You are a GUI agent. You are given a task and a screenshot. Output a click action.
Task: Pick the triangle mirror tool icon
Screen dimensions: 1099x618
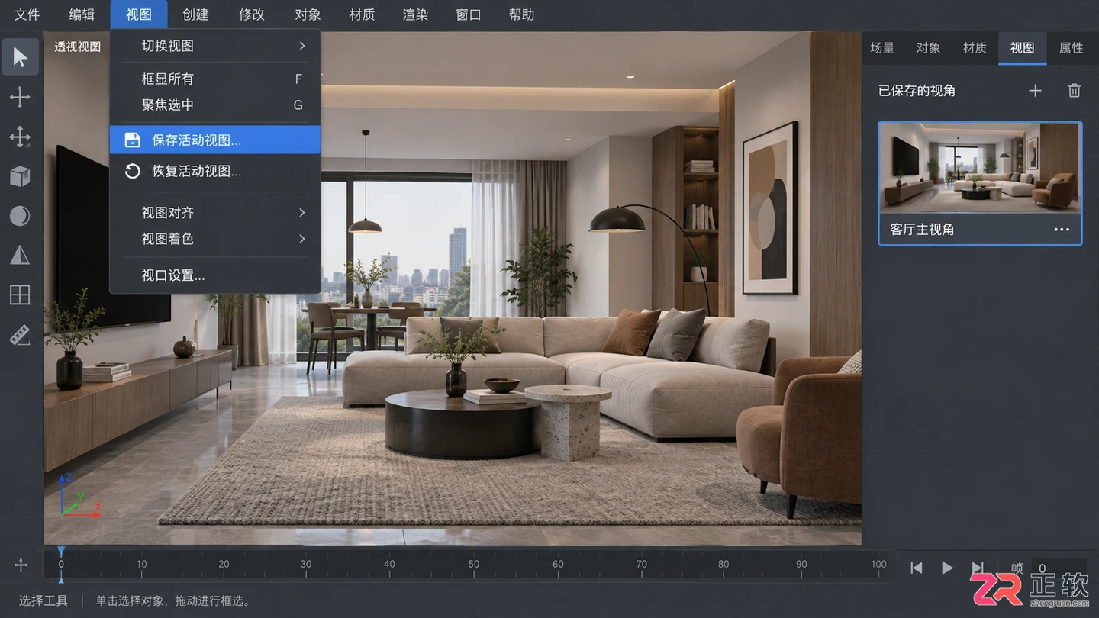pos(20,255)
